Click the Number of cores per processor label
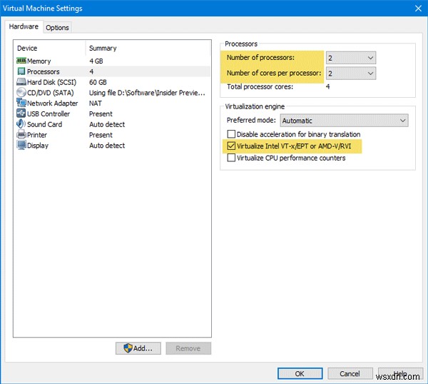Screen dimensions: 428x384 pos(274,73)
